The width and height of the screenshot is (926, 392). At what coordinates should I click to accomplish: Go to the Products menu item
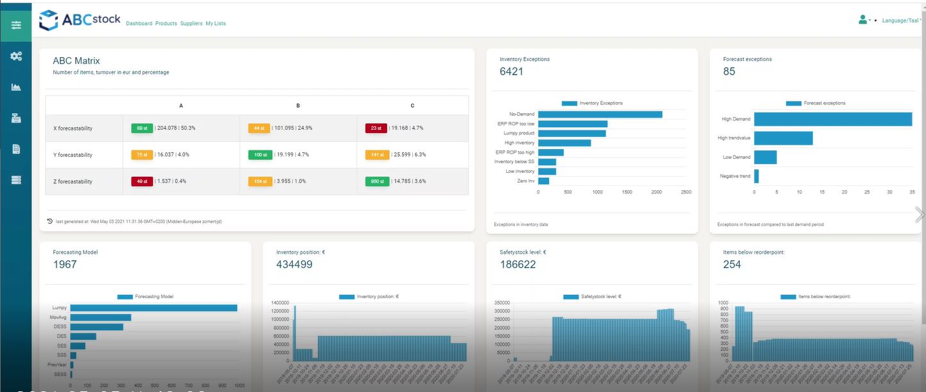point(166,24)
